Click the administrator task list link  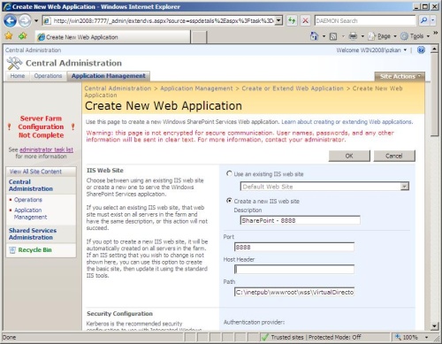click(x=46, y=149)
